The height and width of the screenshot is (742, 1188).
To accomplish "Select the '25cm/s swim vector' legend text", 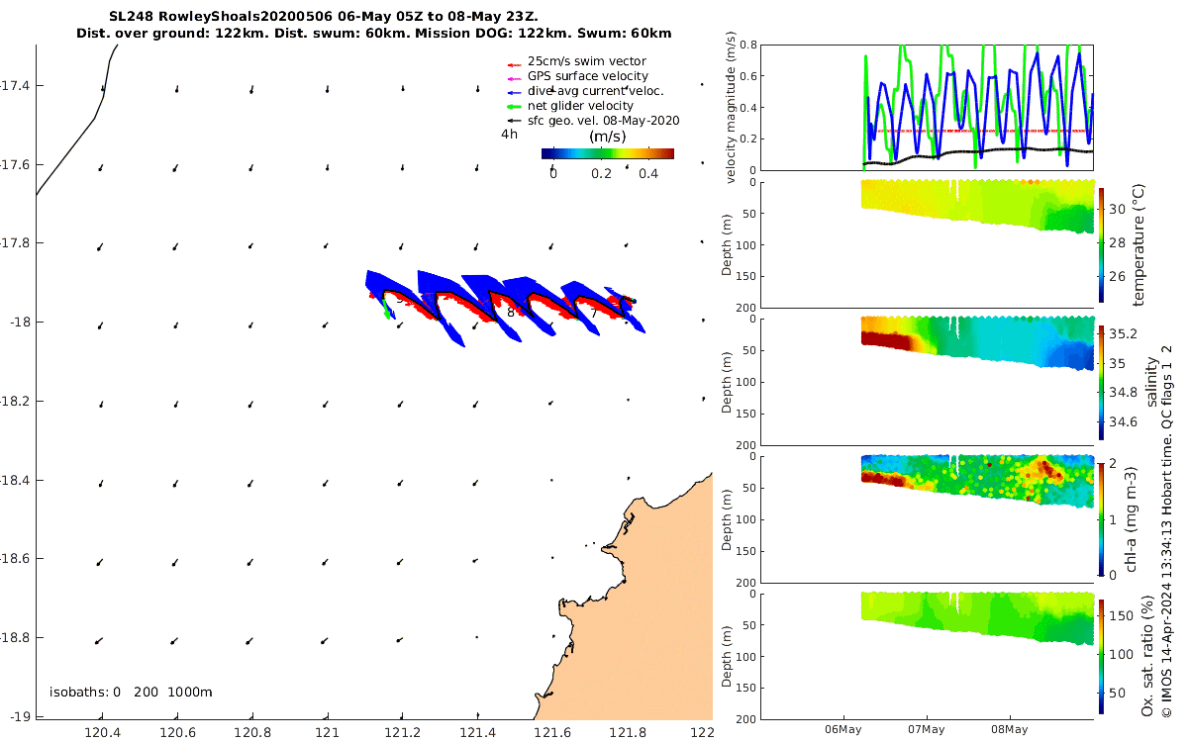I will coord(587,61).
